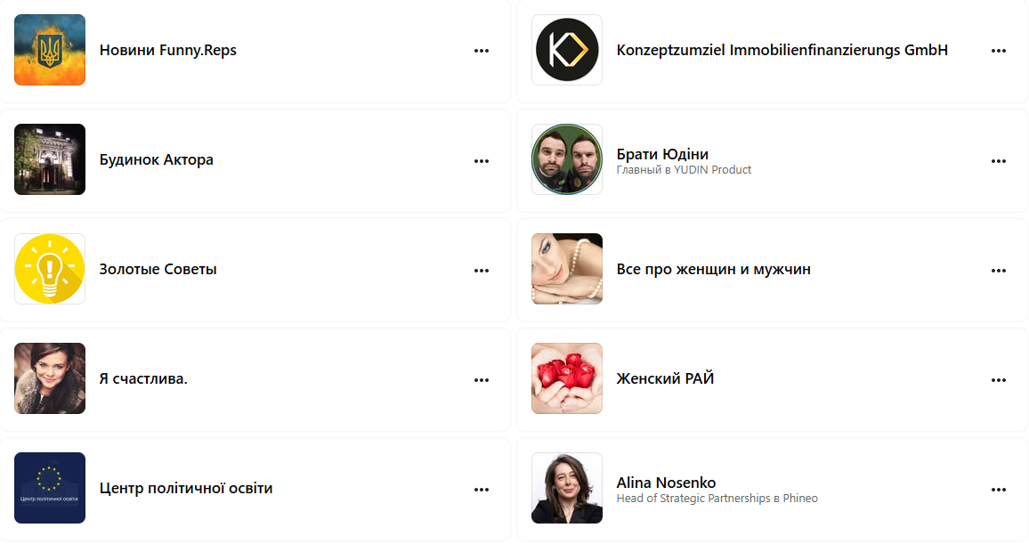Open the Новини Funny.Reps page link
Image resolution: width=1029 pixels, height=544 pixels.
[x=167, y=50]
